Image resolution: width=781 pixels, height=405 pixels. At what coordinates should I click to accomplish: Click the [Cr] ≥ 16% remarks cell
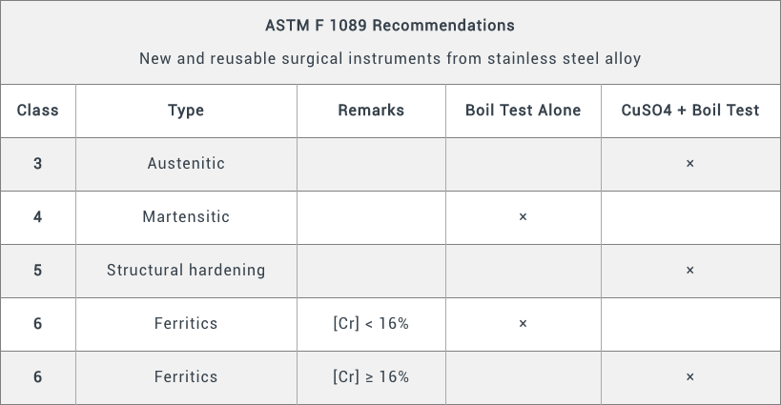point(371,377)
